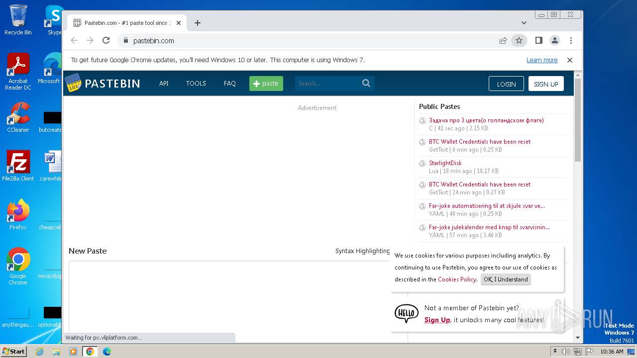Go back with Chrome back arrow

click(74, 41)
